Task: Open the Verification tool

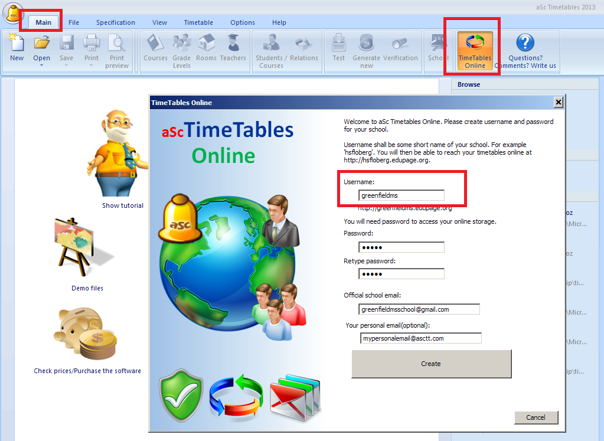Action: (x=400, y=48)
